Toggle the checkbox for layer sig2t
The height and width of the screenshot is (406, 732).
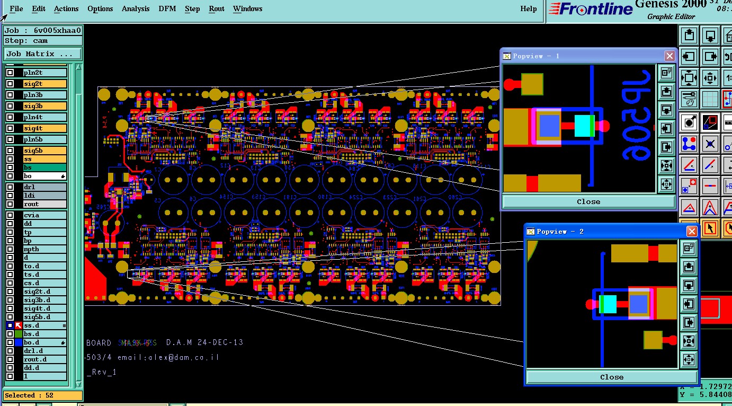[x=10, y=84]
